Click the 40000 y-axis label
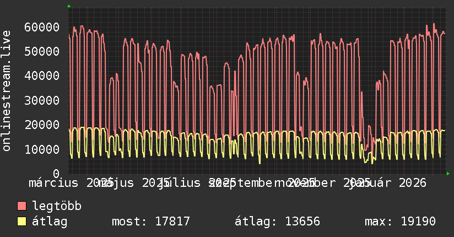The height and width of the screenshot is (237, 454). [42, 76]
